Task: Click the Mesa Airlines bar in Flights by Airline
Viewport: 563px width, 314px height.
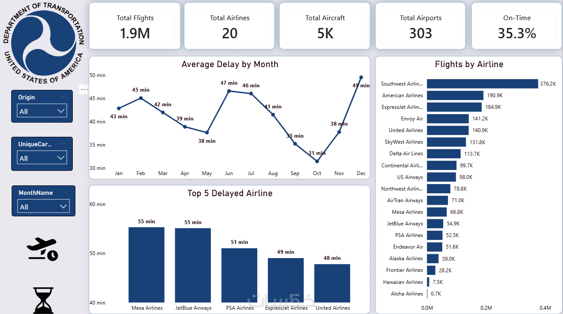Action: (x=437, y=212)
